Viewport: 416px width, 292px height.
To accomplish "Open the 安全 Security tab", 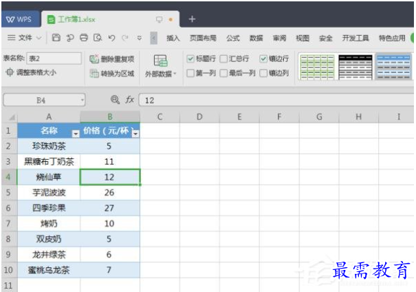I will (x=325, y=38).
